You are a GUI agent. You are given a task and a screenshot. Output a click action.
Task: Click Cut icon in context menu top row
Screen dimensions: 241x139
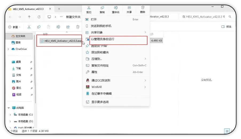pos(89,8)
